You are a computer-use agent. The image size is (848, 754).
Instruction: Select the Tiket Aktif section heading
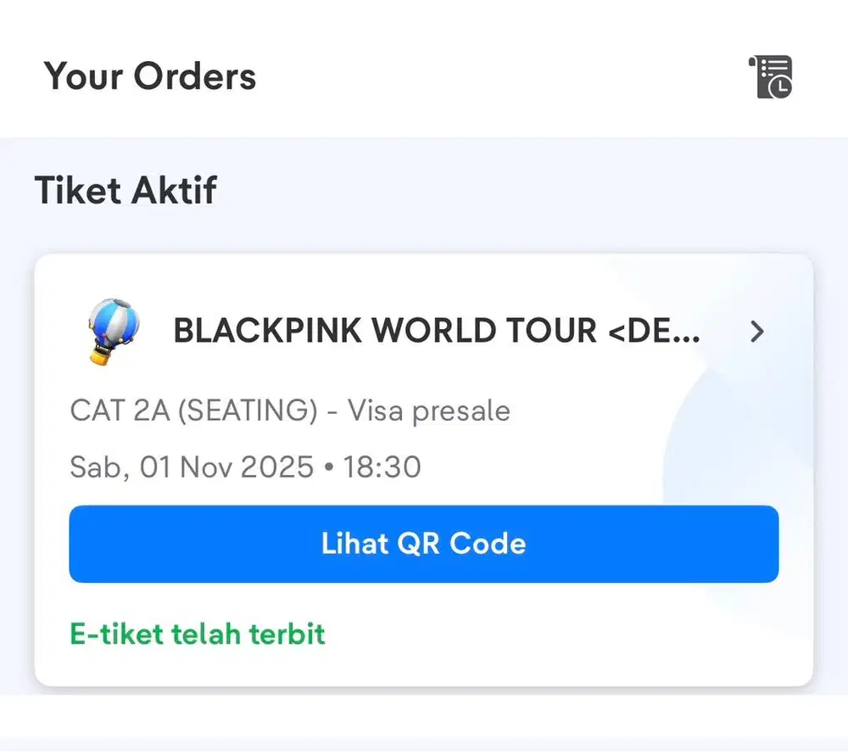pos(126,190)
